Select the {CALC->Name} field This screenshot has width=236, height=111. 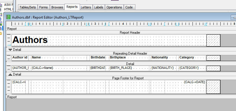tap(43, 68)
